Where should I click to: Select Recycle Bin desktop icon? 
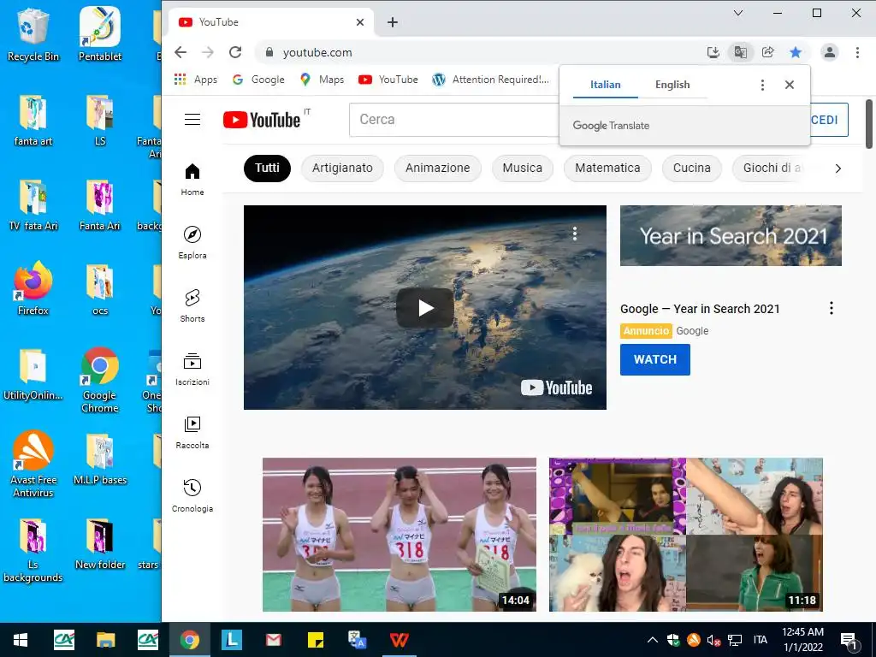pos(33,34)
